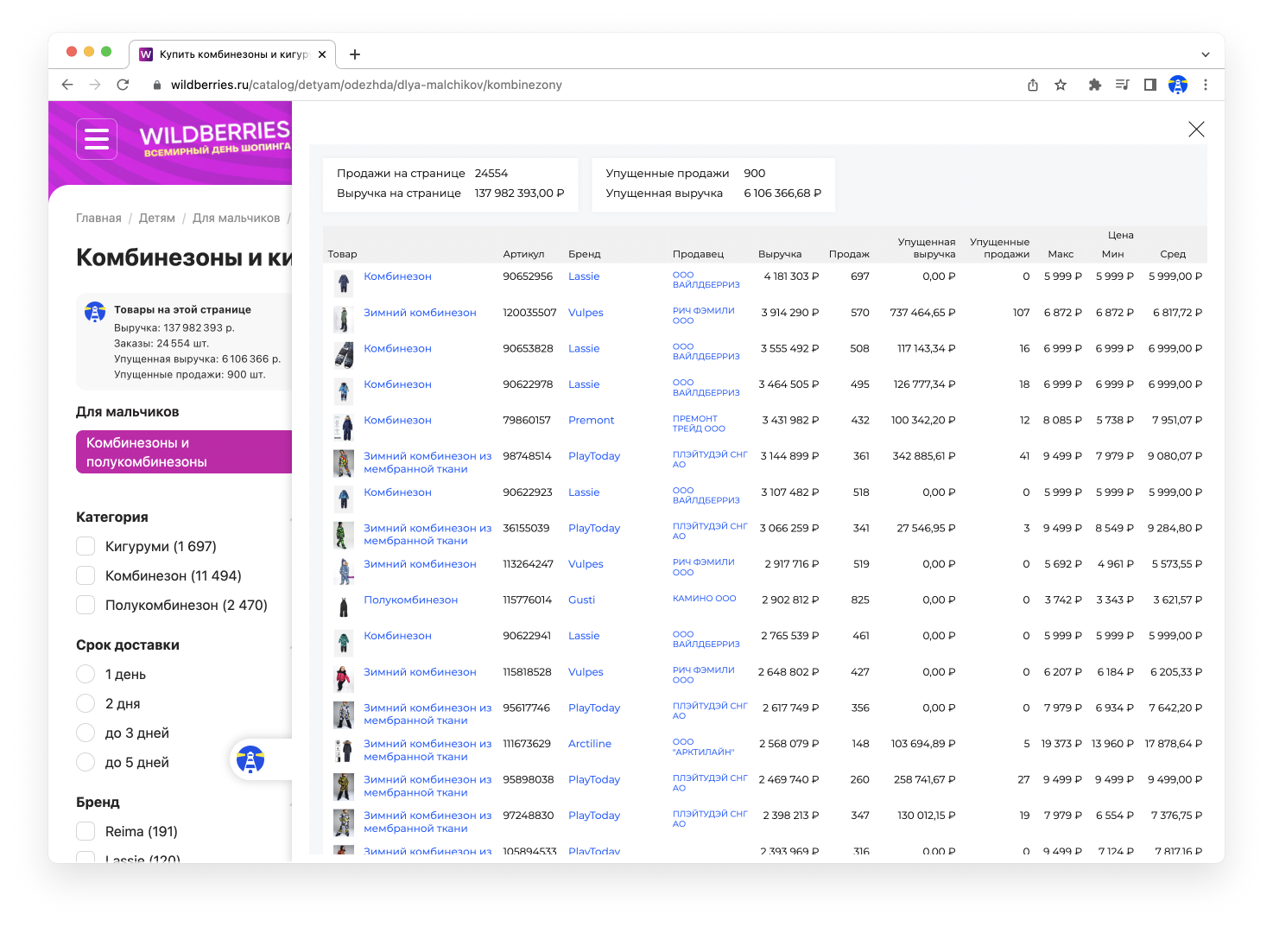Sort table by Продавец column
This screenshot has width=1273, height=927.
[x=698, y=254]
